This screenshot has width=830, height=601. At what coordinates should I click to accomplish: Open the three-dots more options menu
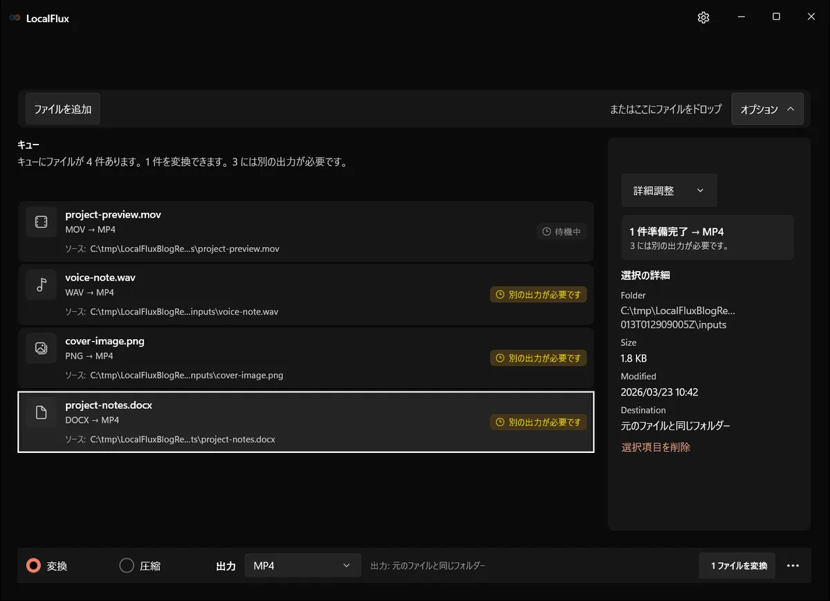pyautogui.click(x=793, y=566)
